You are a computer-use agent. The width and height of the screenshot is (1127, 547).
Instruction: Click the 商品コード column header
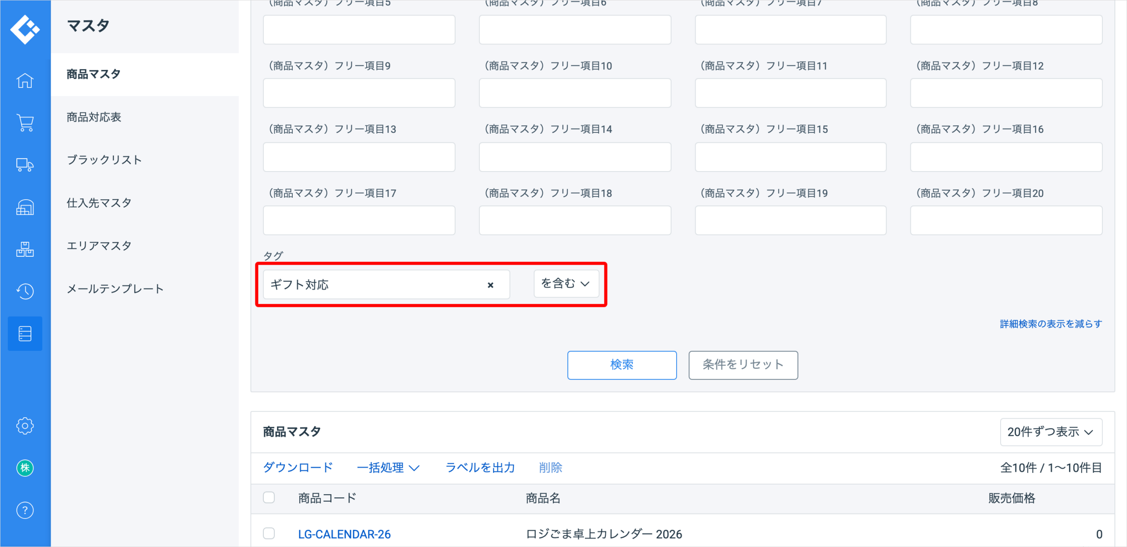click(327, 498)
